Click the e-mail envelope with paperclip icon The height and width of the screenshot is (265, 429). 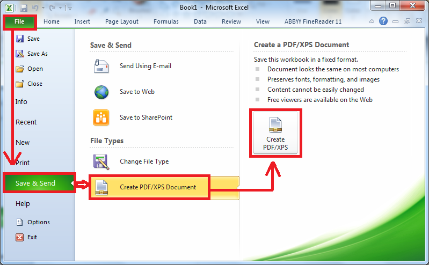[x=101, y=66]
